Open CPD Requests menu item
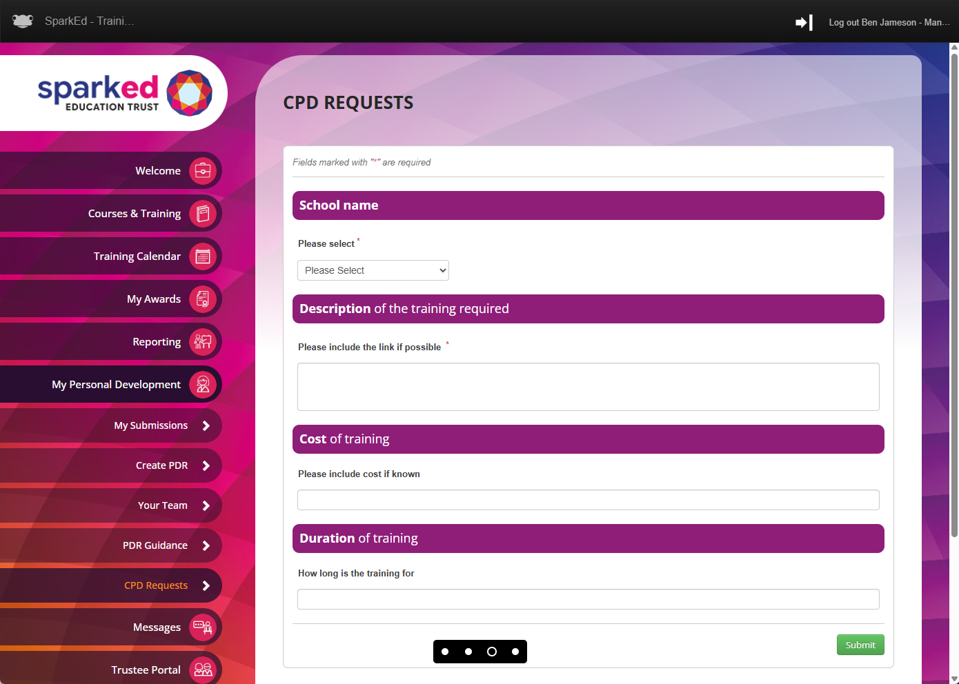 tap(156, 585)
